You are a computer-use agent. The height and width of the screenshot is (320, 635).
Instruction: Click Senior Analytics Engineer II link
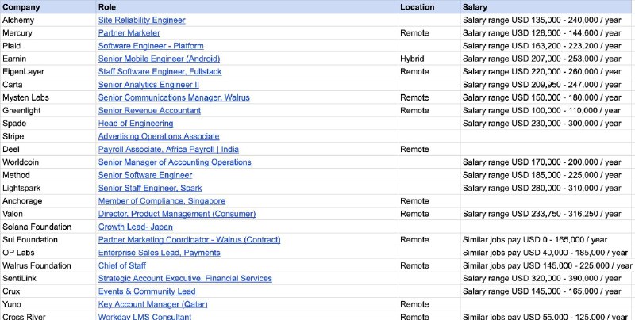pyautogui.click(x=148, y=85)
